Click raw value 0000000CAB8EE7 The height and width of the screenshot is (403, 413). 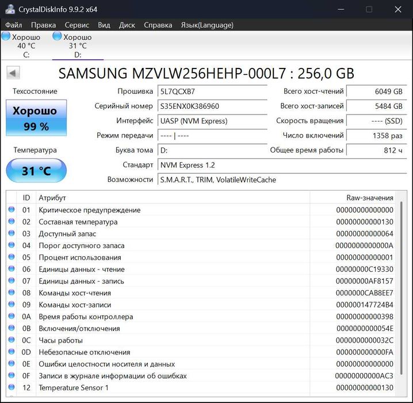pos(365,293)
